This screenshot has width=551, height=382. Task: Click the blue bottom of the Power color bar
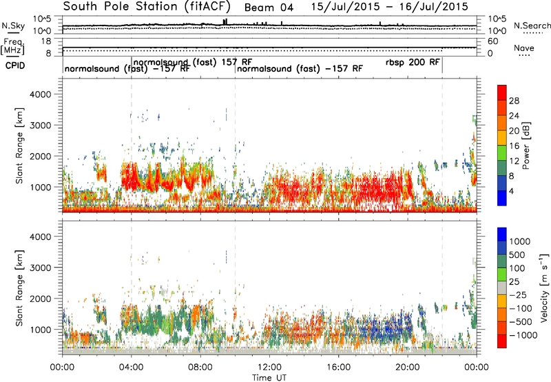tap(502, 198)
